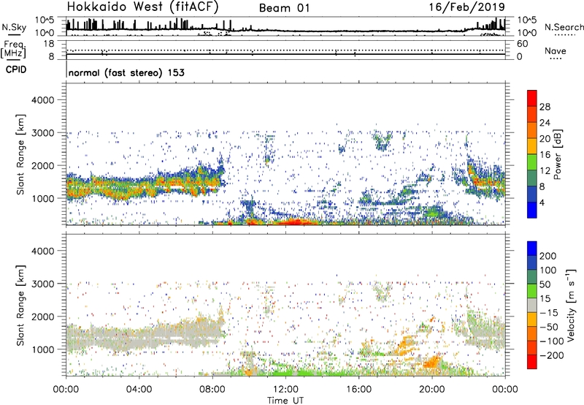
Task: Click the 04:00 time tick label
Action: click(x=139, y=390)
